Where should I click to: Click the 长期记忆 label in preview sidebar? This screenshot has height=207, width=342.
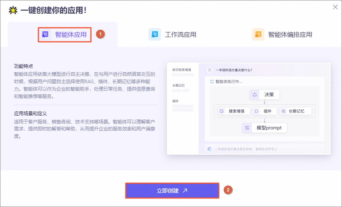click(178, 86)
